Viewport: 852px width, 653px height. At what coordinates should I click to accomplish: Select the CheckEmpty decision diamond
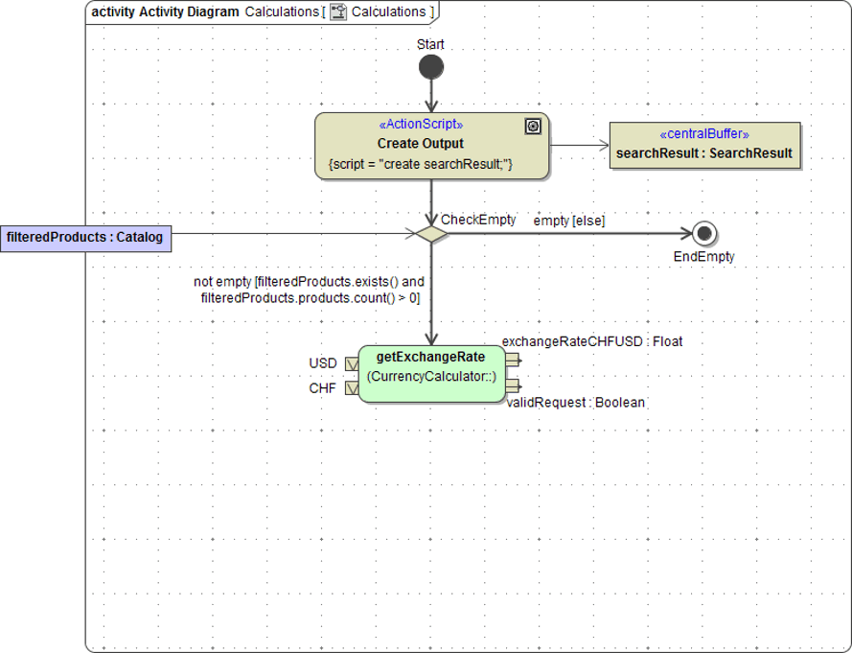pos(431,233)
